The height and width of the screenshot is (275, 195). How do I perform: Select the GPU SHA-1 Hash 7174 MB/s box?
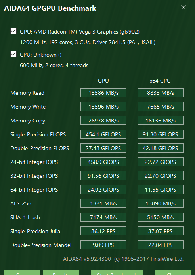[x=103, y=217]
